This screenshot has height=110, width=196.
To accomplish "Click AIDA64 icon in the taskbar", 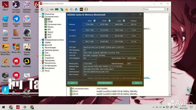I will tap(18, 107).
